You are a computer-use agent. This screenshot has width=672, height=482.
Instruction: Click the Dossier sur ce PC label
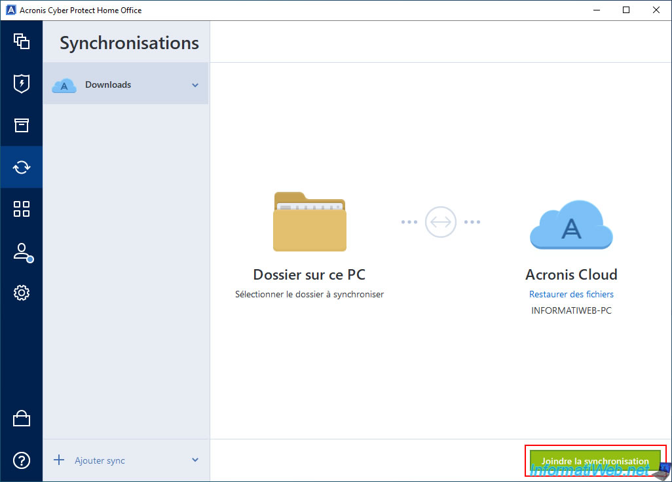309,274
